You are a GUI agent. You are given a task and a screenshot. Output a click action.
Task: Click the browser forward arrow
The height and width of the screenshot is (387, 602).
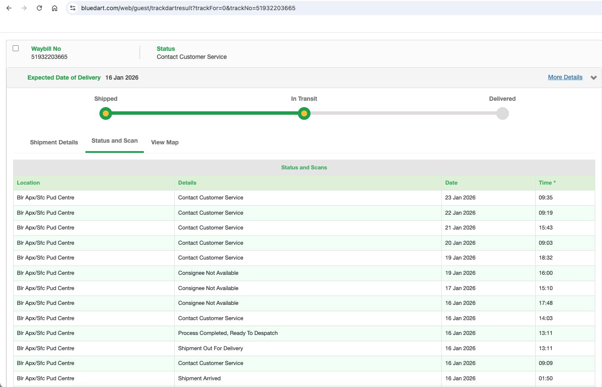(24, 8)
